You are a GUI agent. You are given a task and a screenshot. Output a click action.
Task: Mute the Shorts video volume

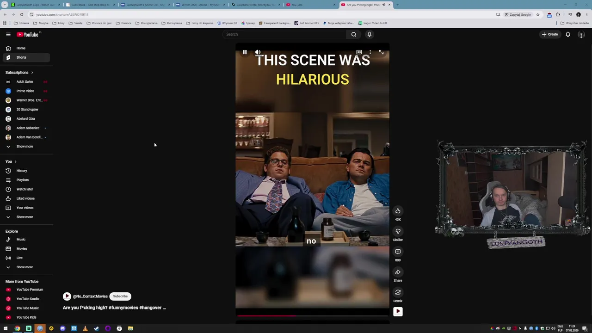pyautogui.click(x=258, y=52)
